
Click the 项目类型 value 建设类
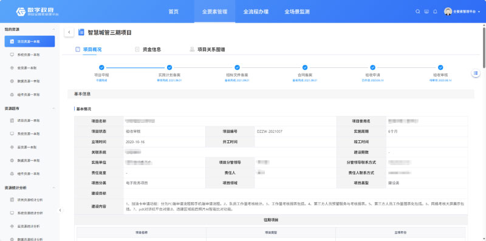pos(394,183)
